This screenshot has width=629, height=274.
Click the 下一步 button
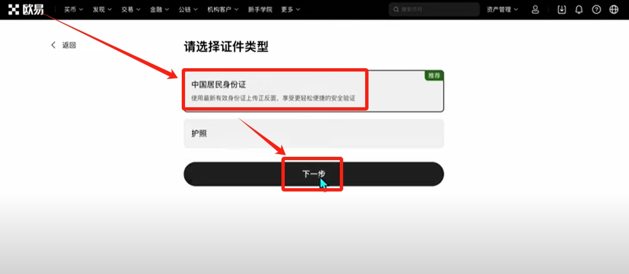314,174
